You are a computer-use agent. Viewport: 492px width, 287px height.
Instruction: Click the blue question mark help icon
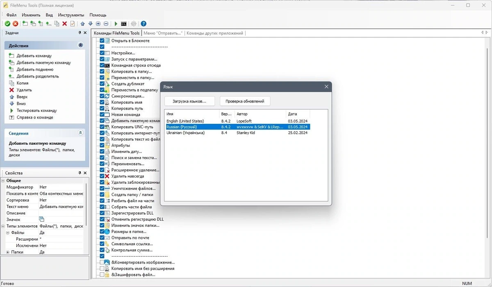[143, 24]
